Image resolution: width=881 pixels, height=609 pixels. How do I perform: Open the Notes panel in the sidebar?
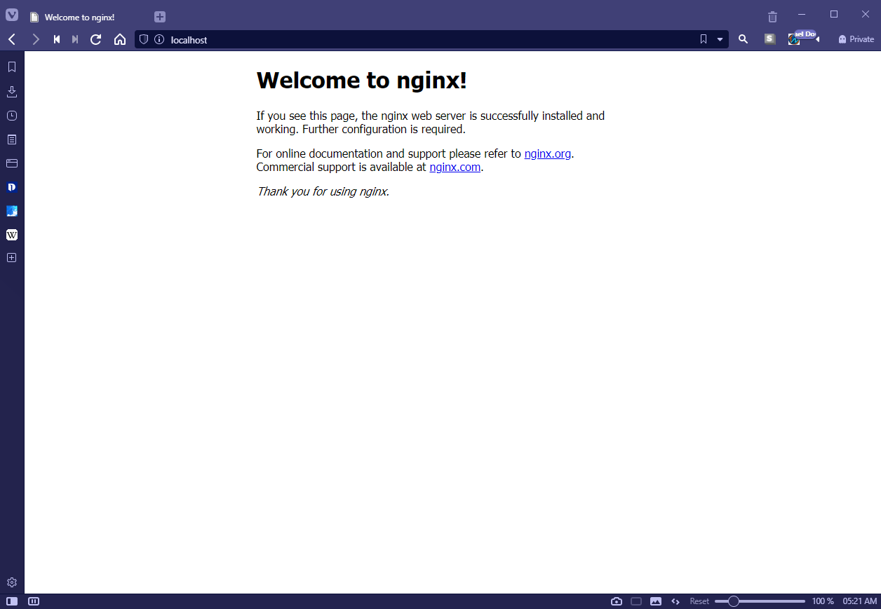click(x=12, y=139)
